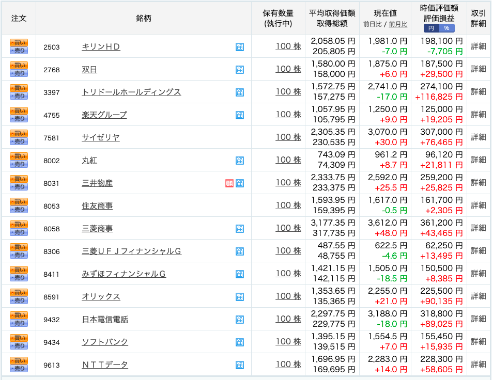The image size is (493, 380).
Task: Open the 住友商事 stock link
Action: pos(97,205)
